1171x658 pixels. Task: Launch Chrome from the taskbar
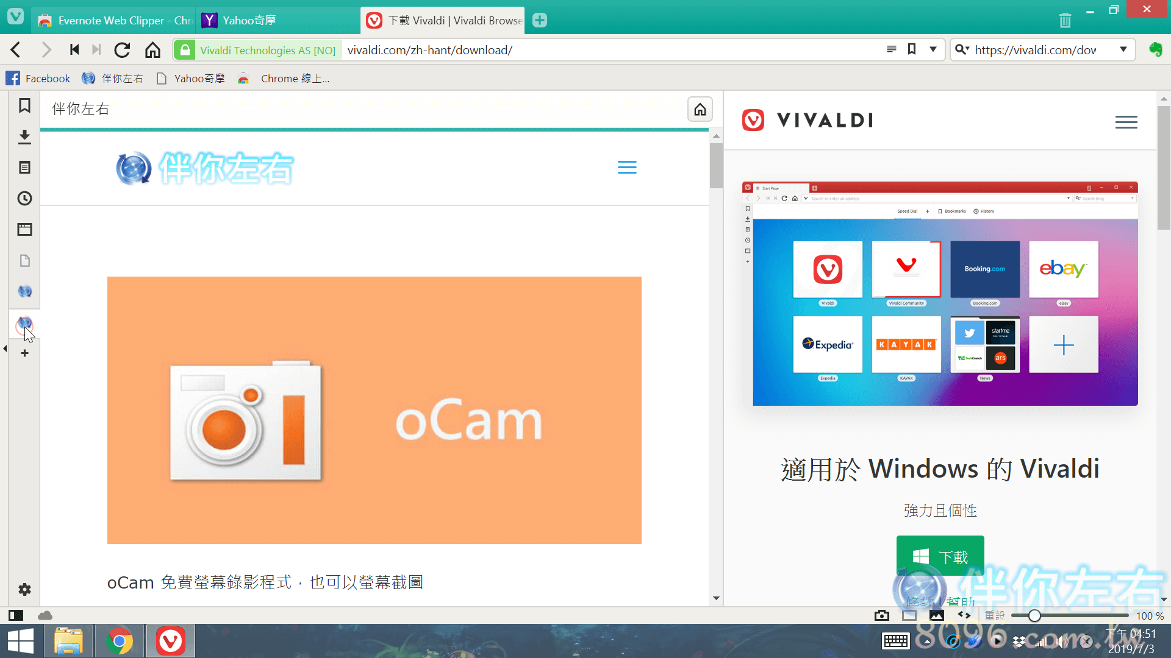(x=119, y=641)
